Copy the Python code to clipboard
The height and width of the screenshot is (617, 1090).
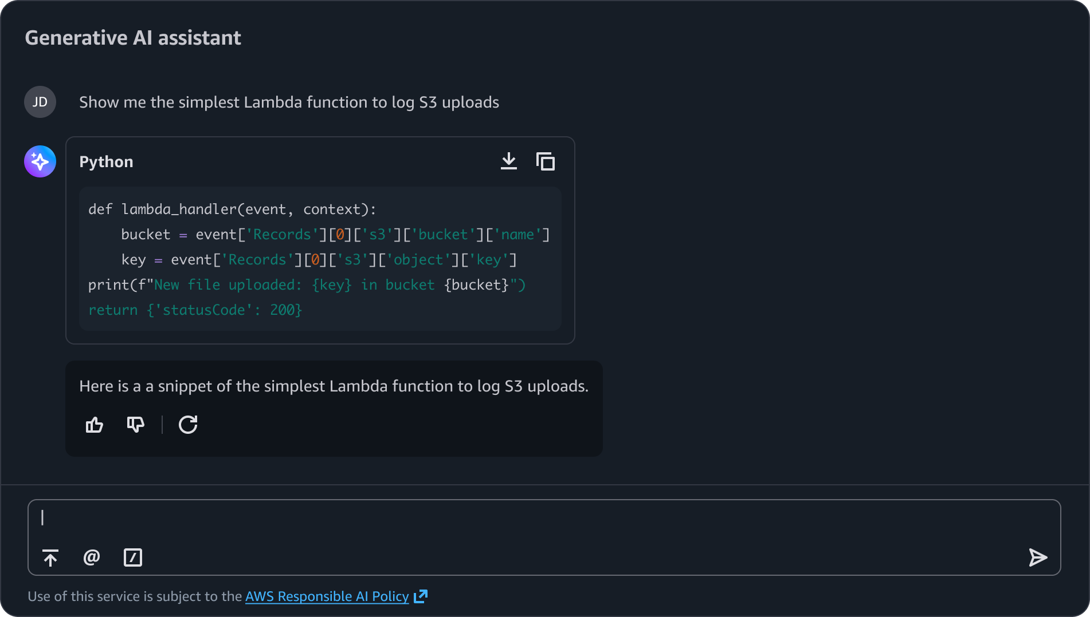(545, 161)
